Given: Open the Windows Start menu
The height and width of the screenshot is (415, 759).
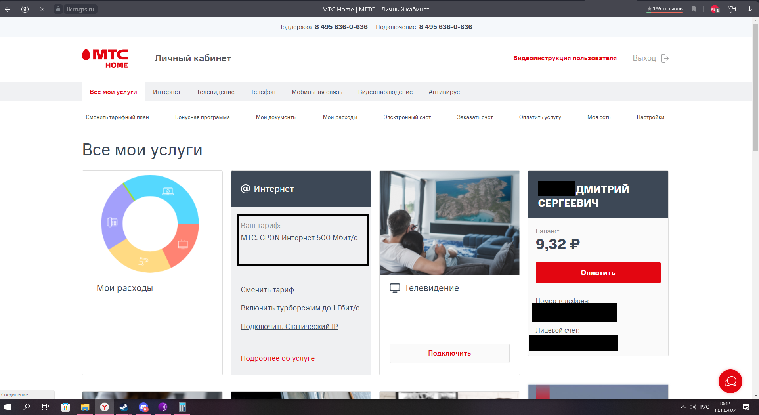Looking at the screenshot, I should click(x=8, y=407).
